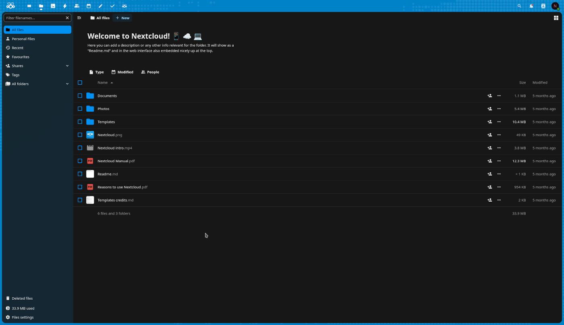Viewport: 564px width, 325px height.
Task: Click the Nextcloud.png file thumbnail
Action: point(90,135)
